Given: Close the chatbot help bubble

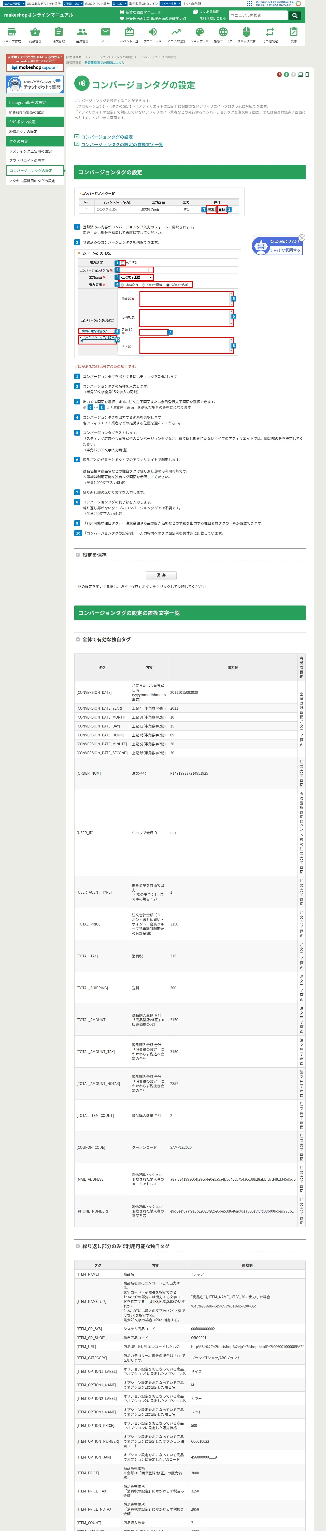Looking at the screenshot, I should tap(302, 238).
